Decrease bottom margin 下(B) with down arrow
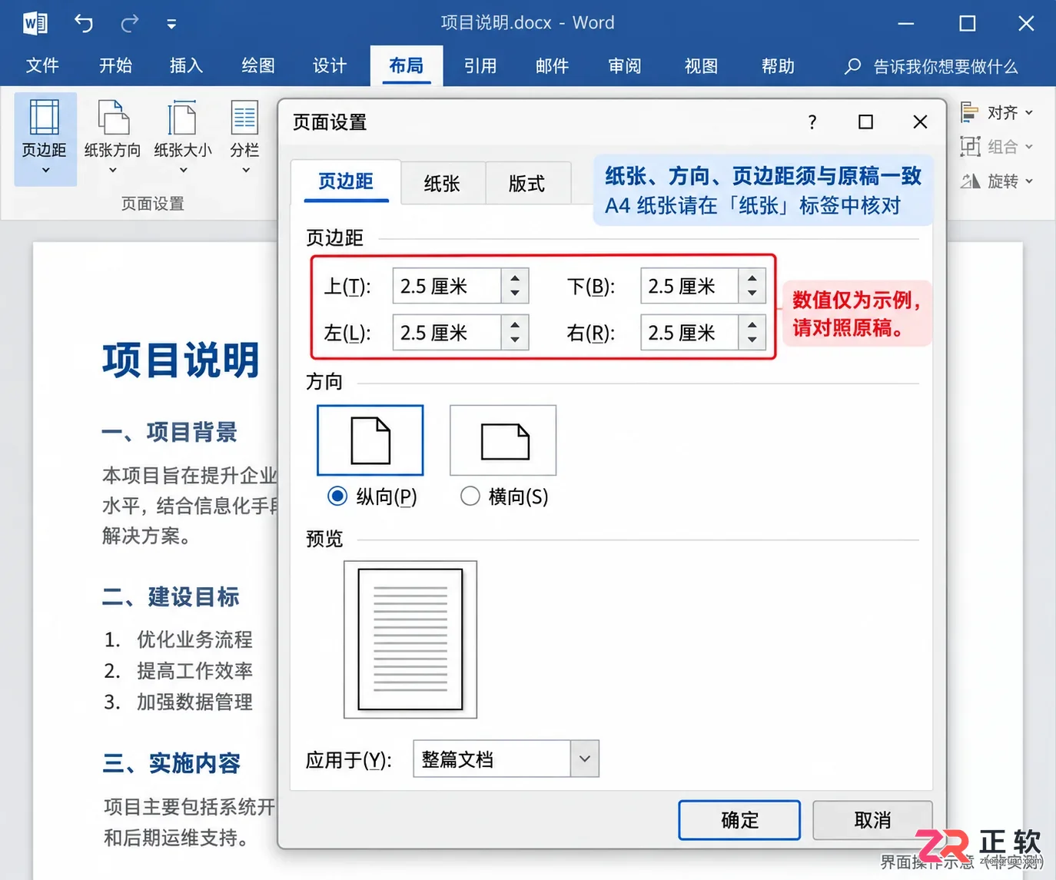1056x880 pixels. tap(752, 294)
